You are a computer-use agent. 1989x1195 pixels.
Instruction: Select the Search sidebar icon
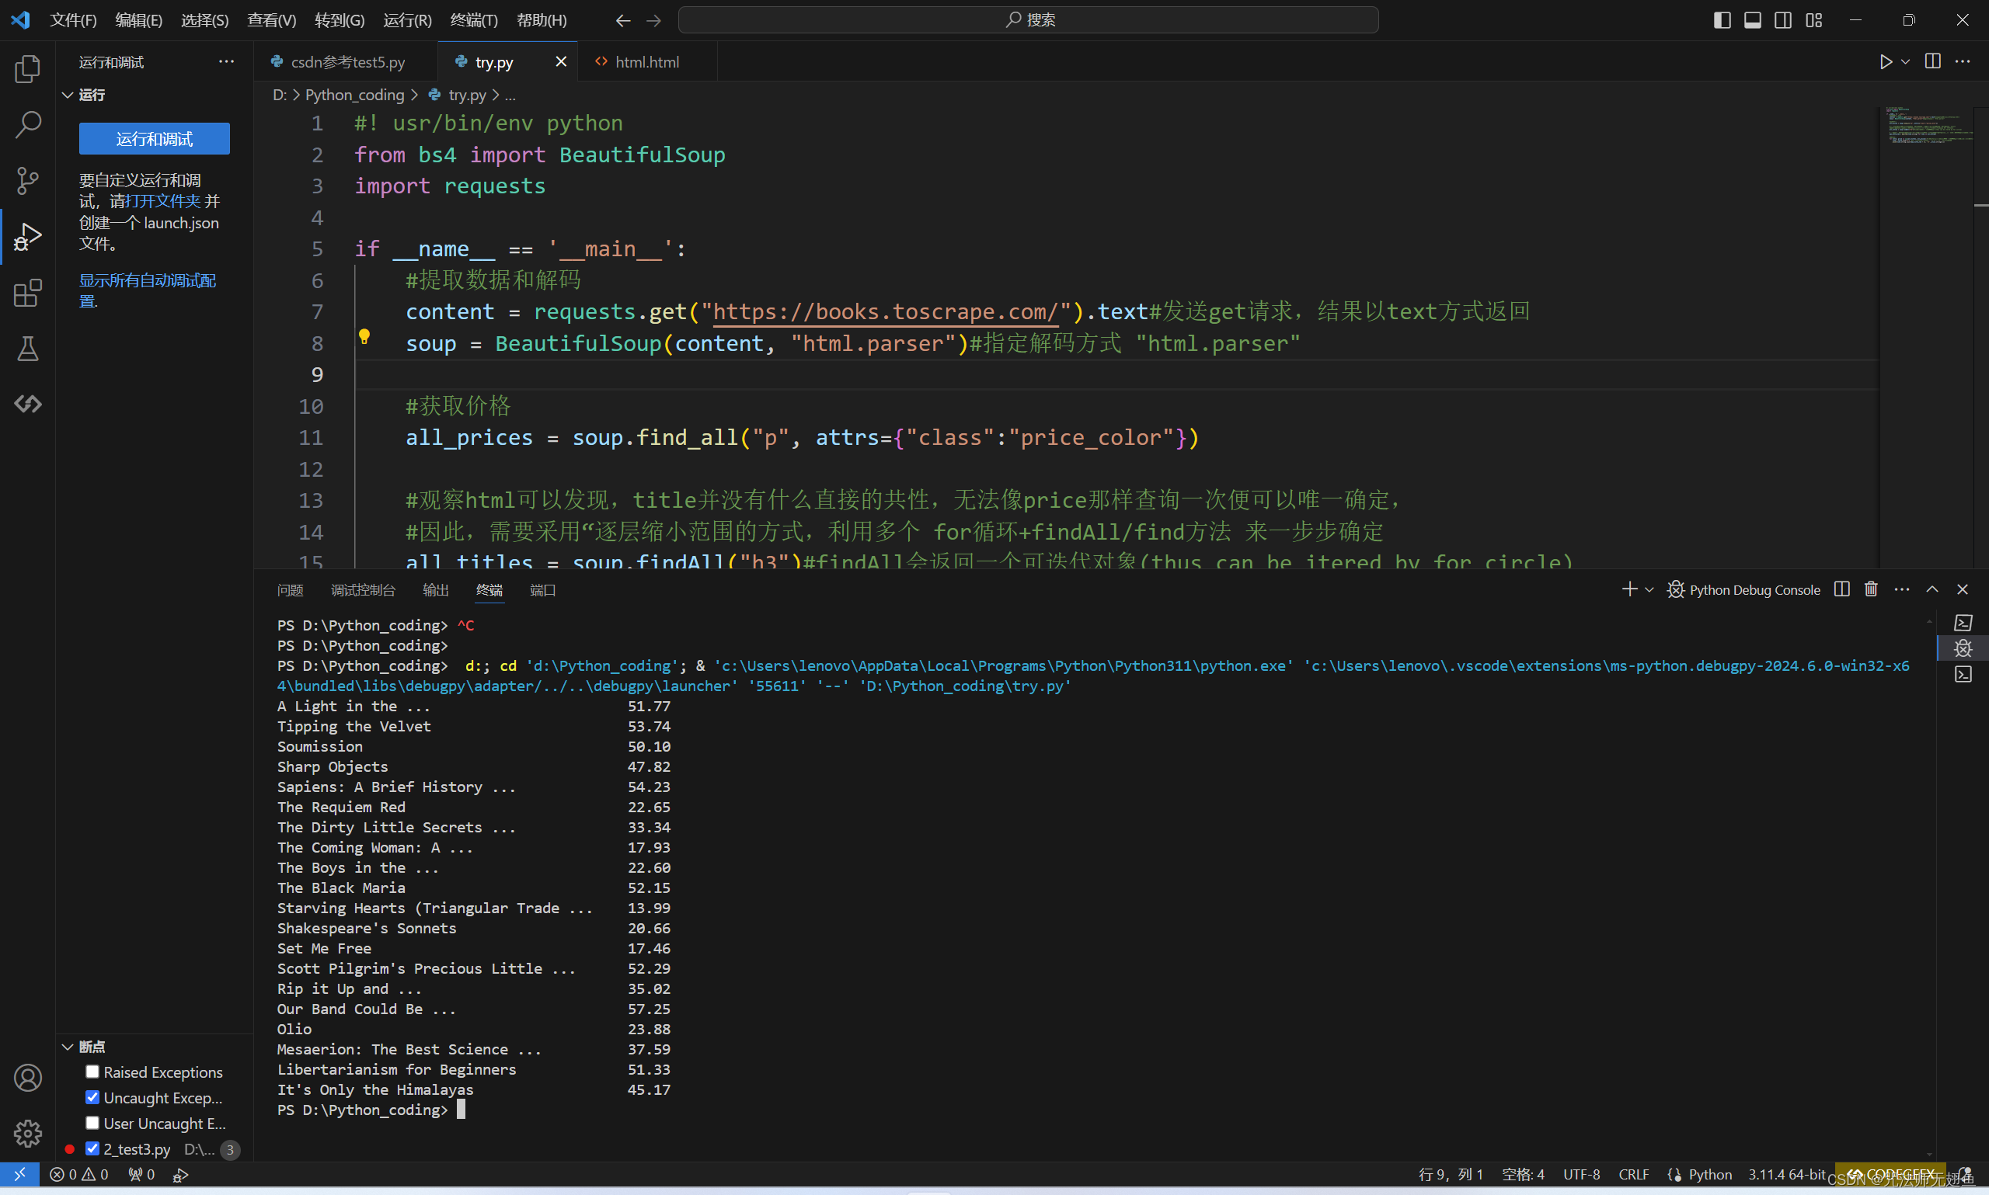click(31, 123)
